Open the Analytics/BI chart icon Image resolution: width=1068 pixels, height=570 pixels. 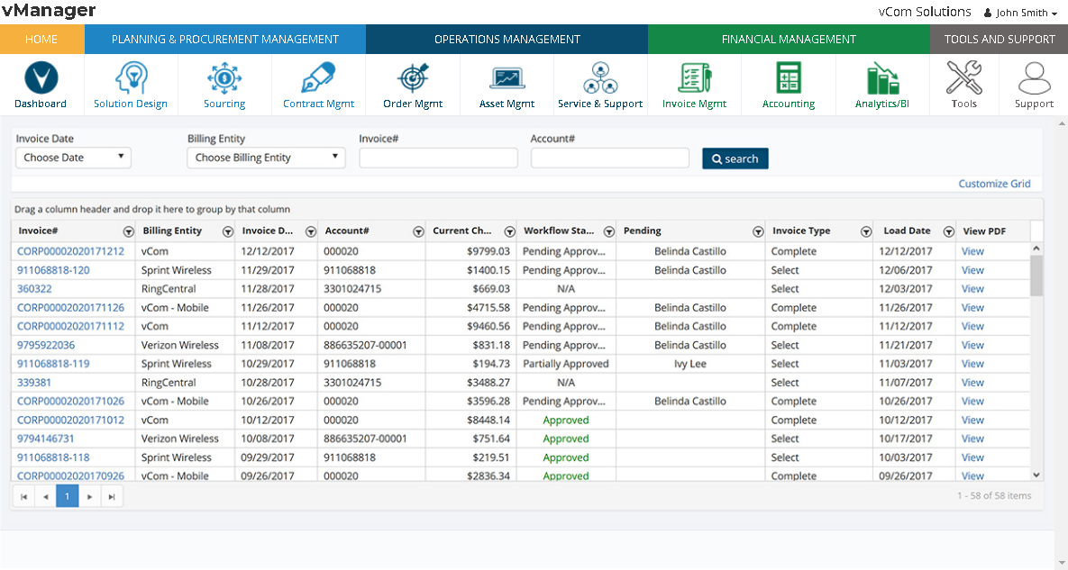click(882, 79)
